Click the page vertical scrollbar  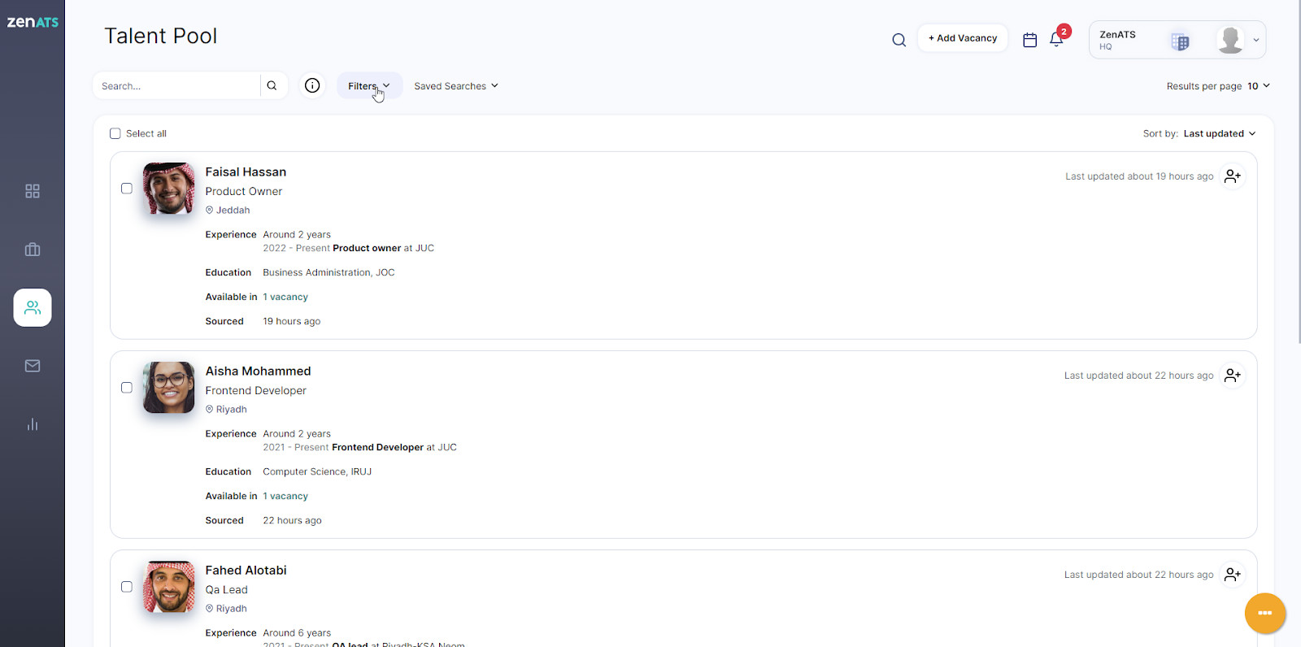click(1298, 171)
